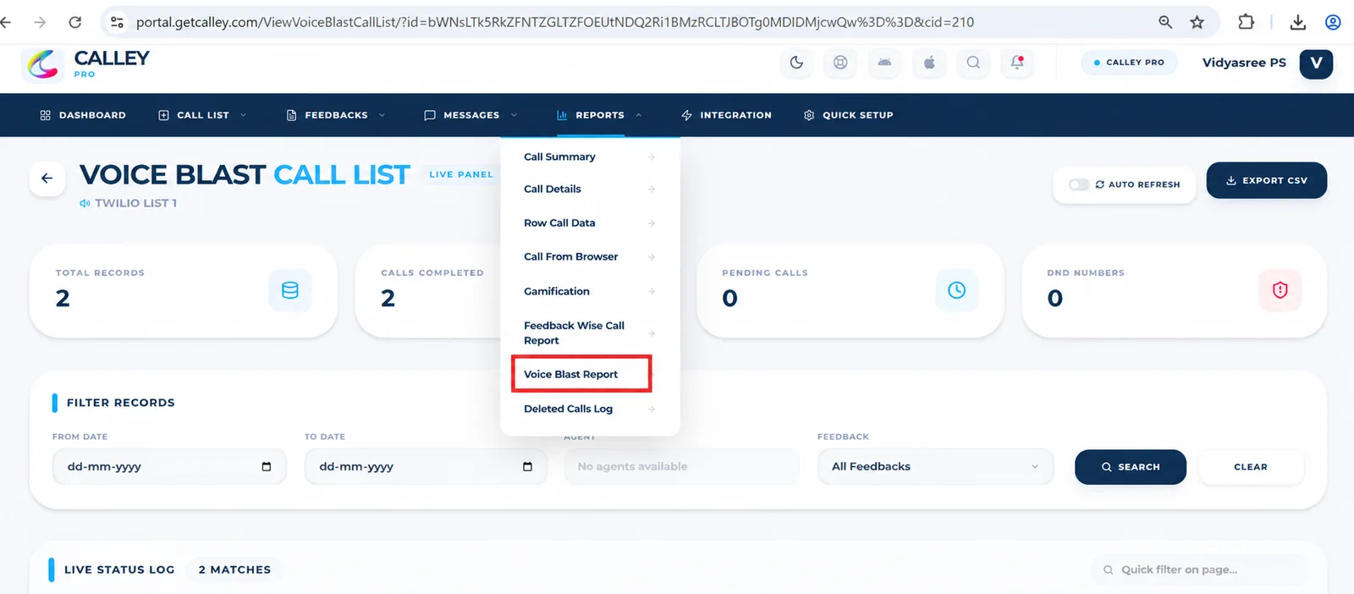Open Quick Setup from the nav bar

(x=848, y=115)
